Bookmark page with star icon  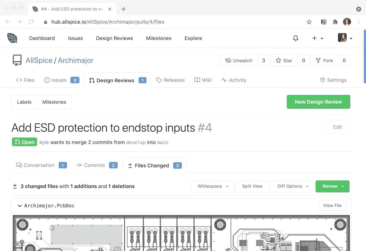(x=309, y=22)
